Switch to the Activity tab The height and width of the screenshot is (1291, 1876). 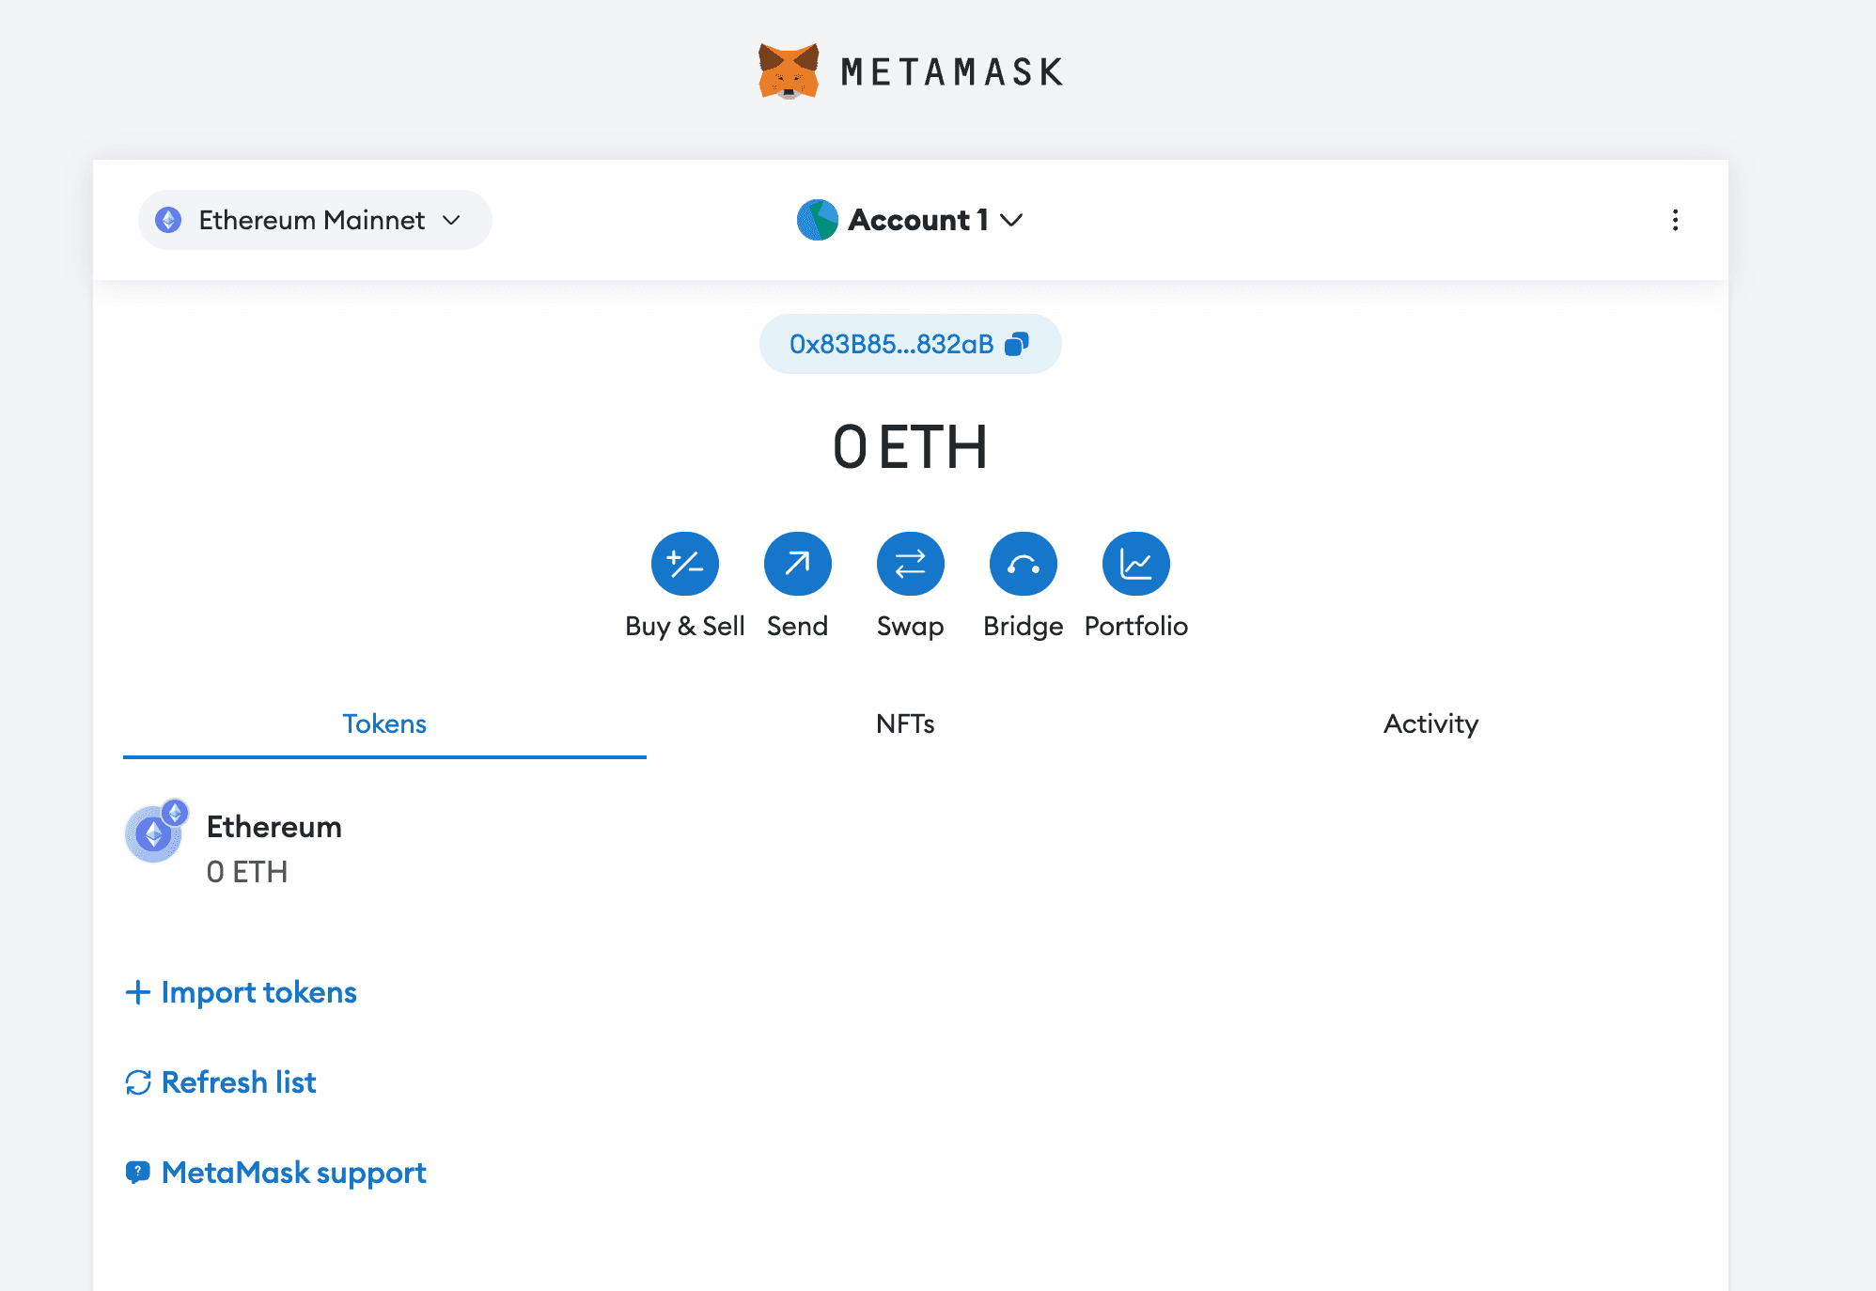(x=1430, y=723)
